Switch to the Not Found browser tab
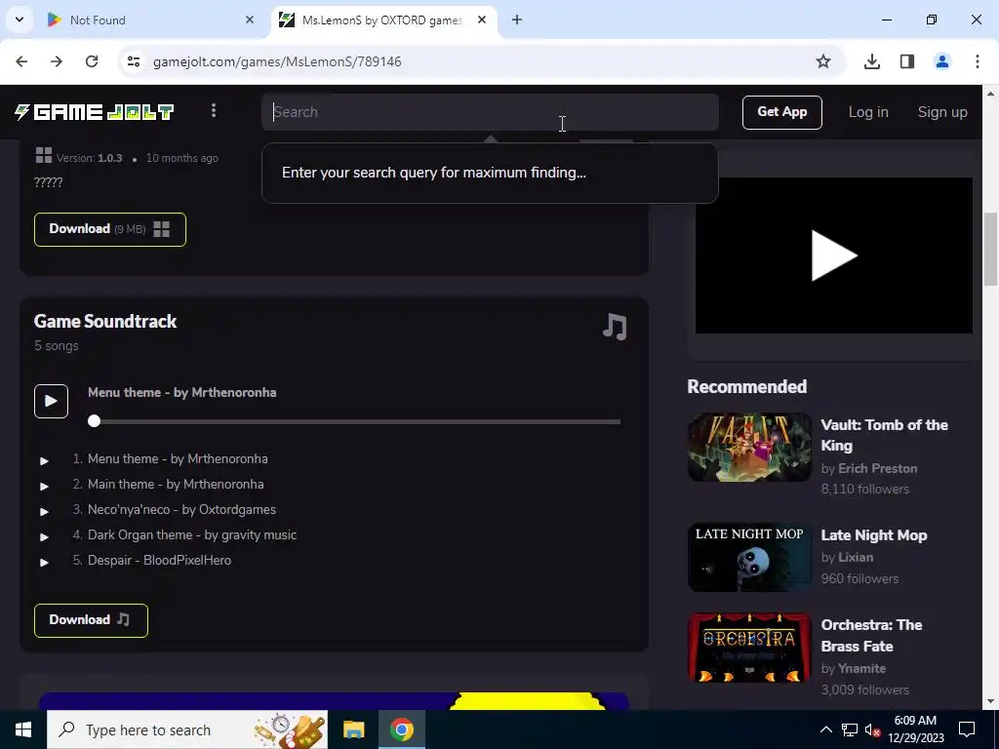 pos(151,20)
